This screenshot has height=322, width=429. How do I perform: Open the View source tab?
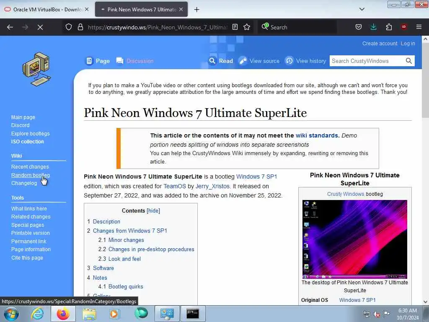(x=259, y=61)
